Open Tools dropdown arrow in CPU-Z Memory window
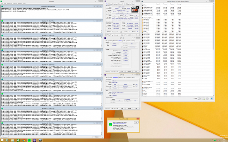 tap(125, 72)
